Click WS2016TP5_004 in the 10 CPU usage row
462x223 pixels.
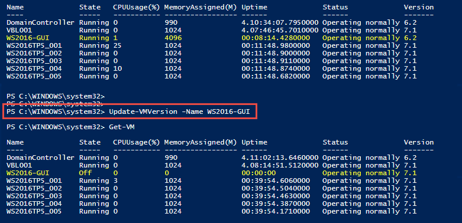click(34, 68)
